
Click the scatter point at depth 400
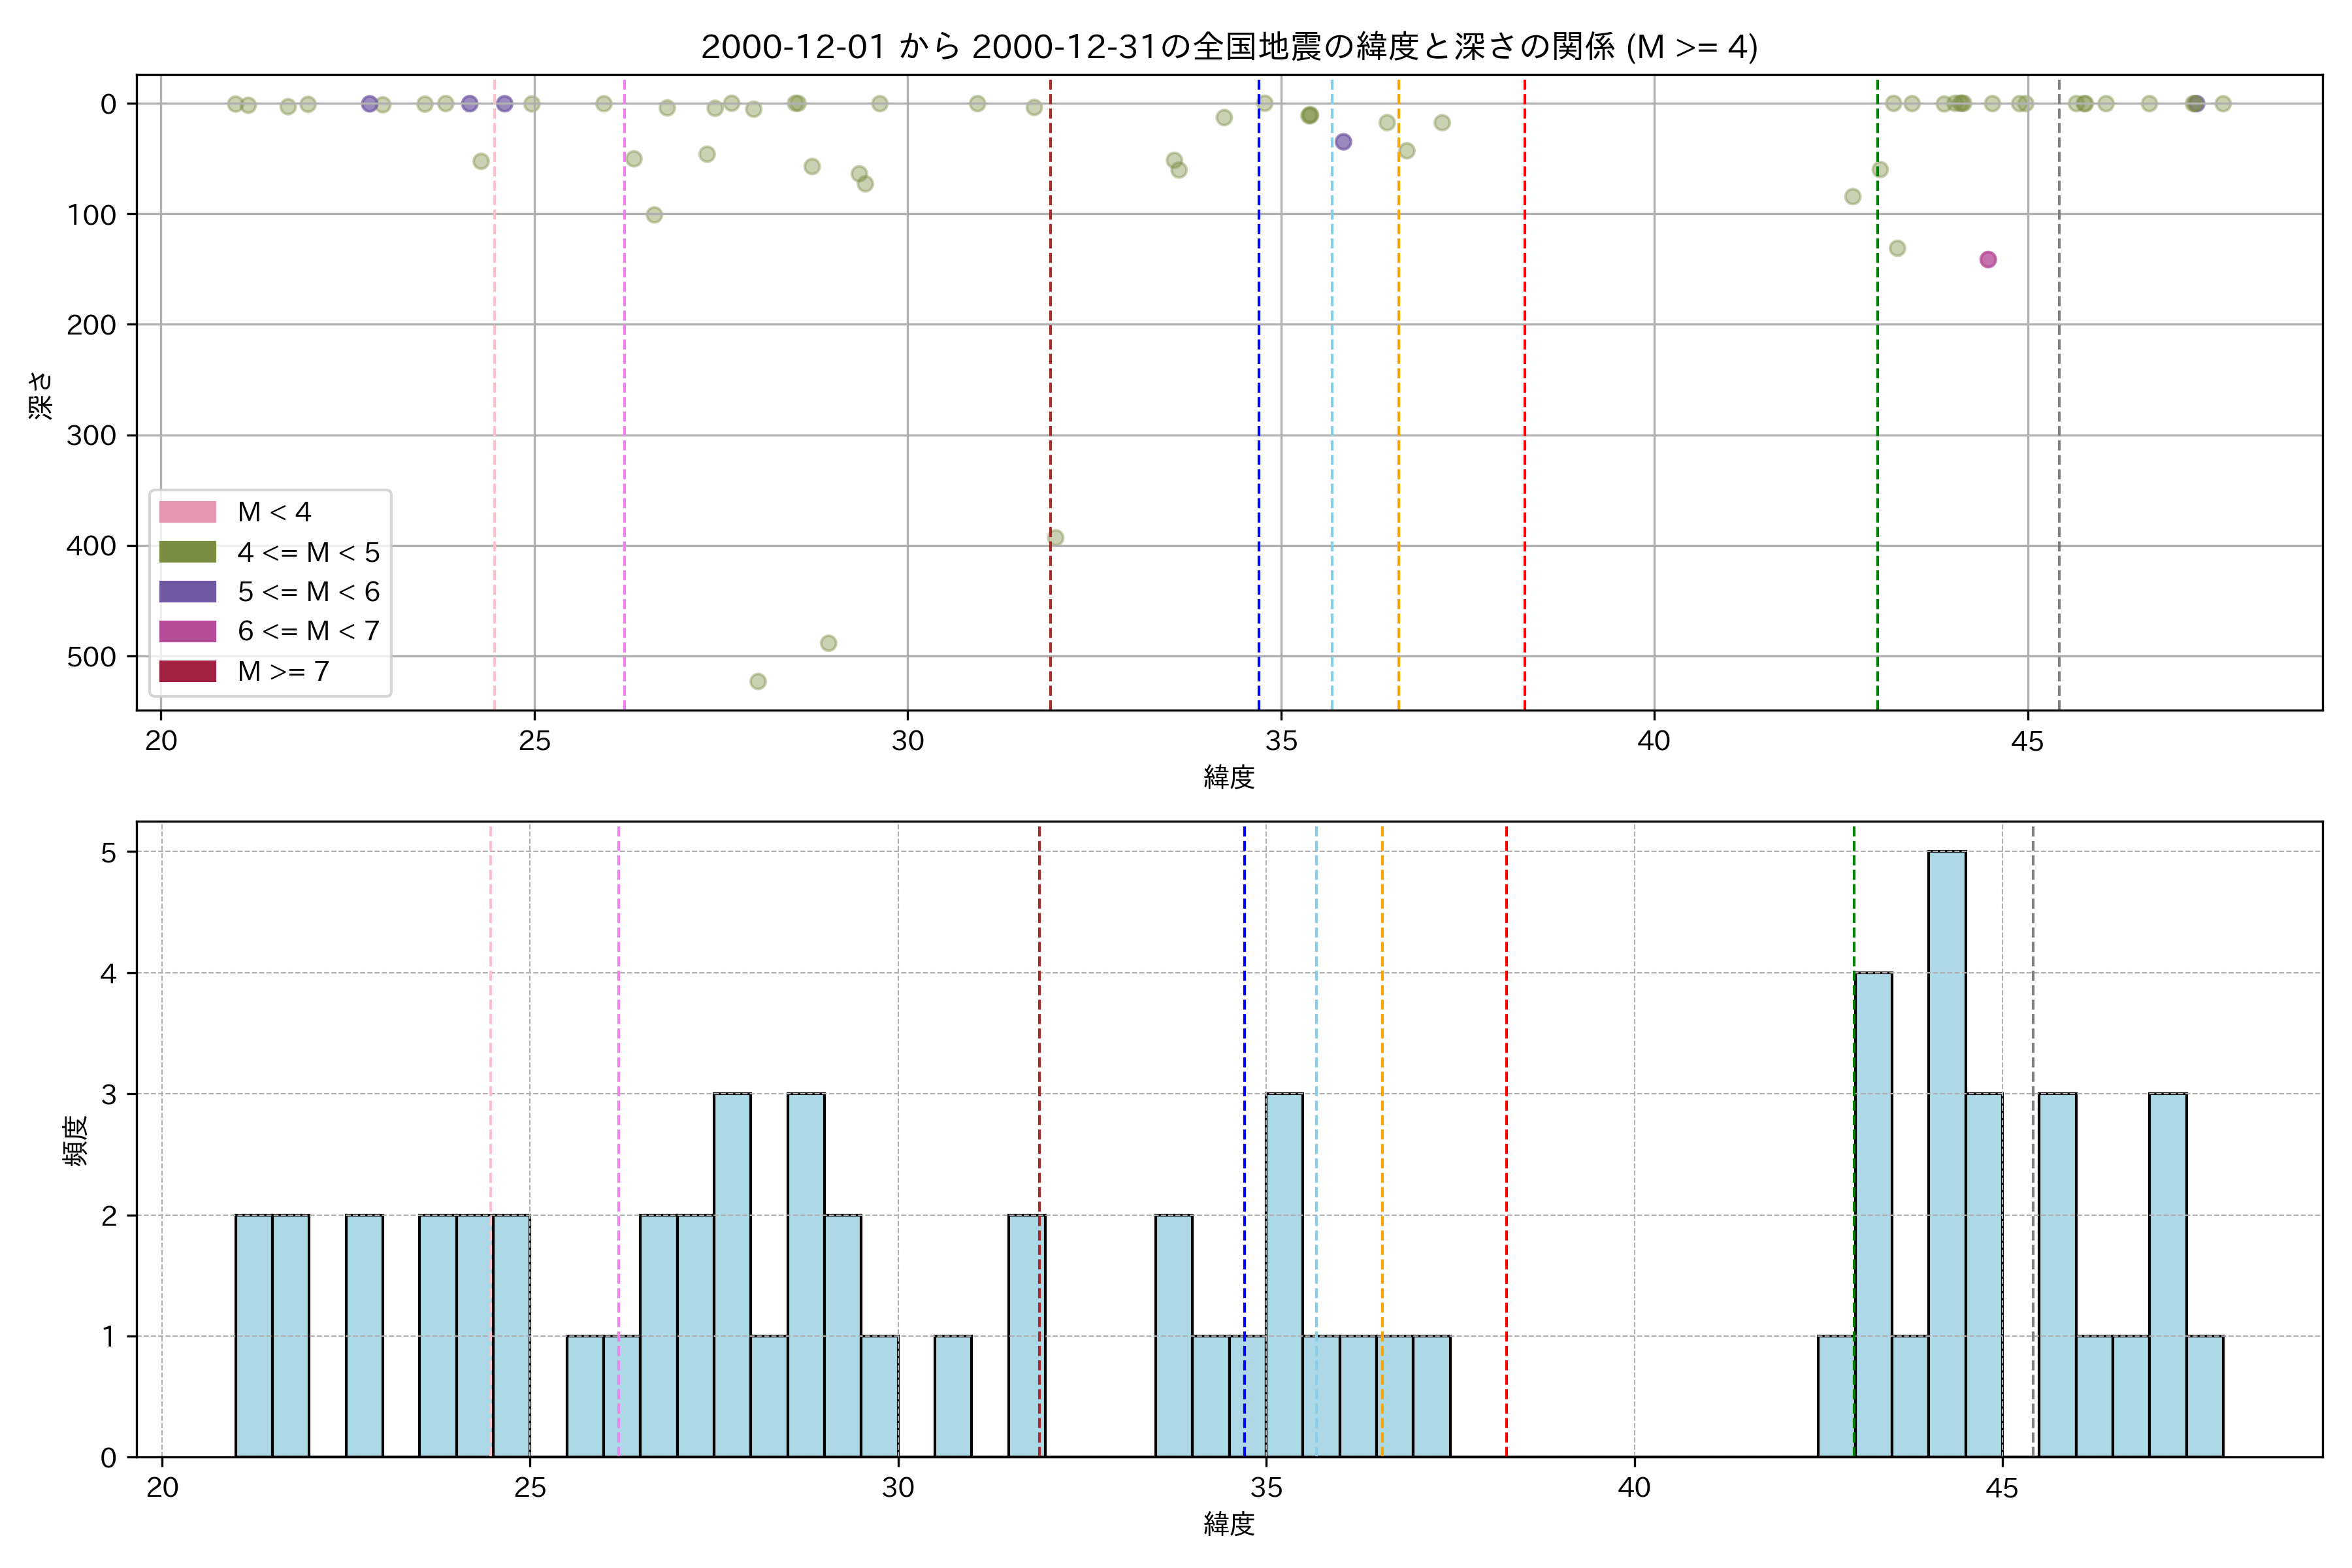pyautogui.click(x=1055, y=538)
